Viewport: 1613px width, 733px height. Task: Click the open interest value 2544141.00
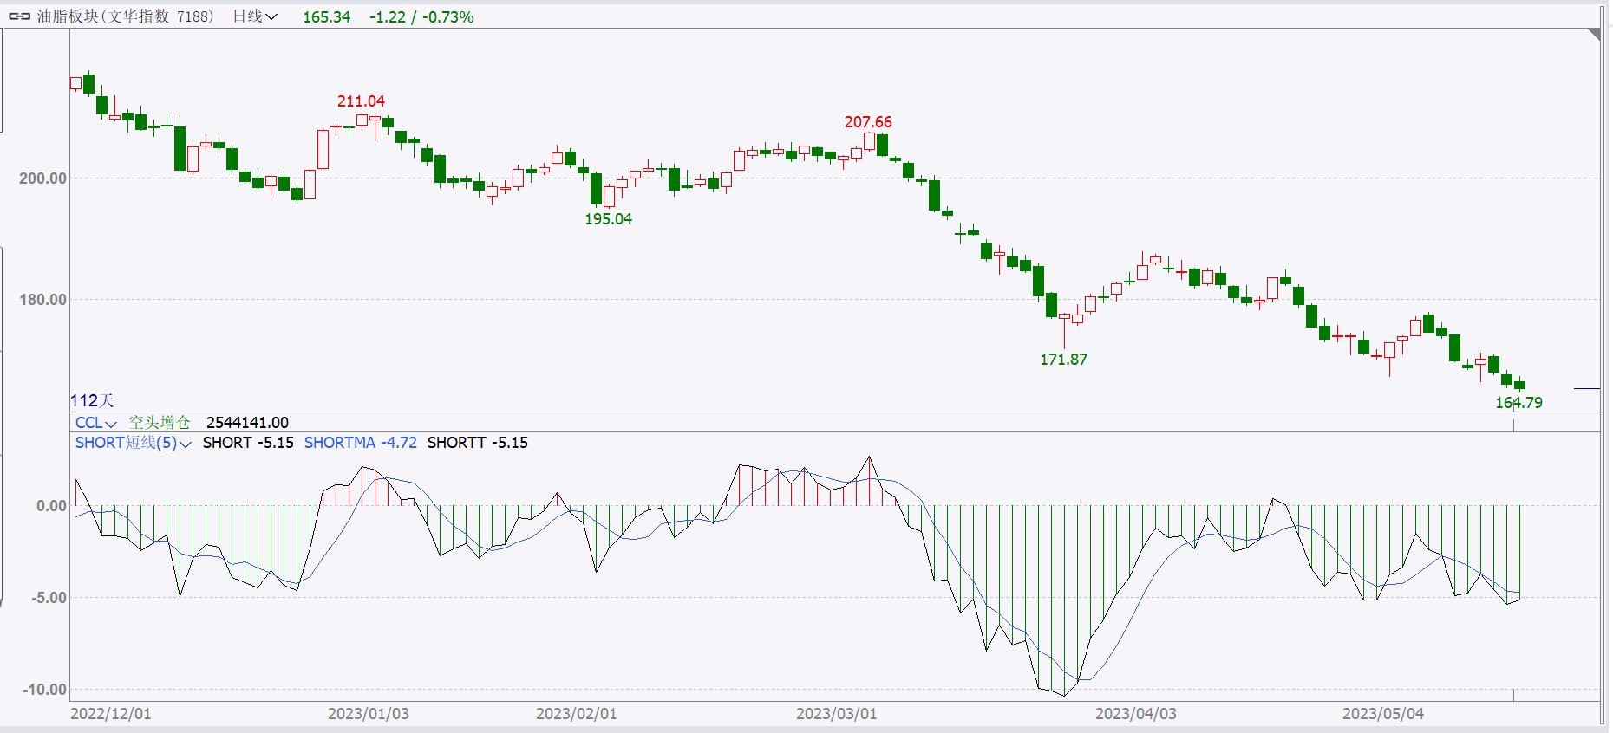247,423
